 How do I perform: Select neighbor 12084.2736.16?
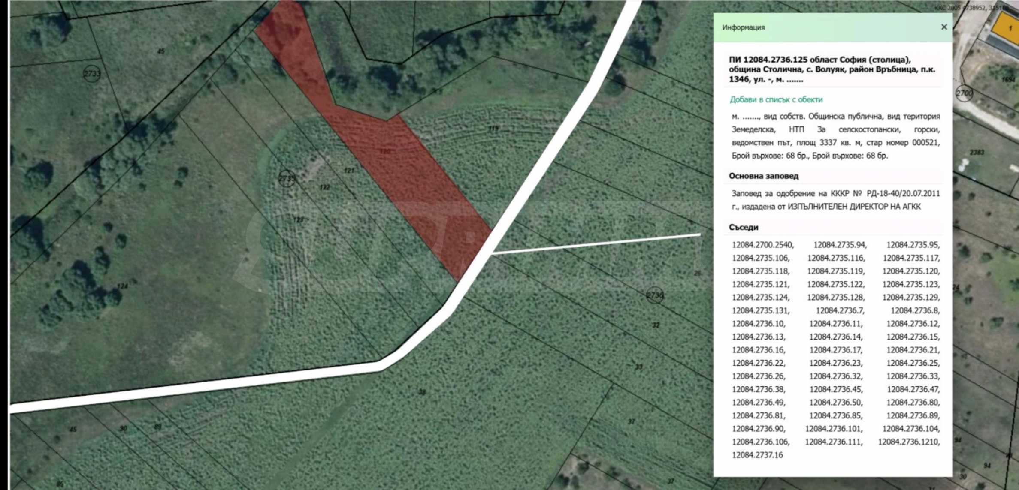point(759,350)
